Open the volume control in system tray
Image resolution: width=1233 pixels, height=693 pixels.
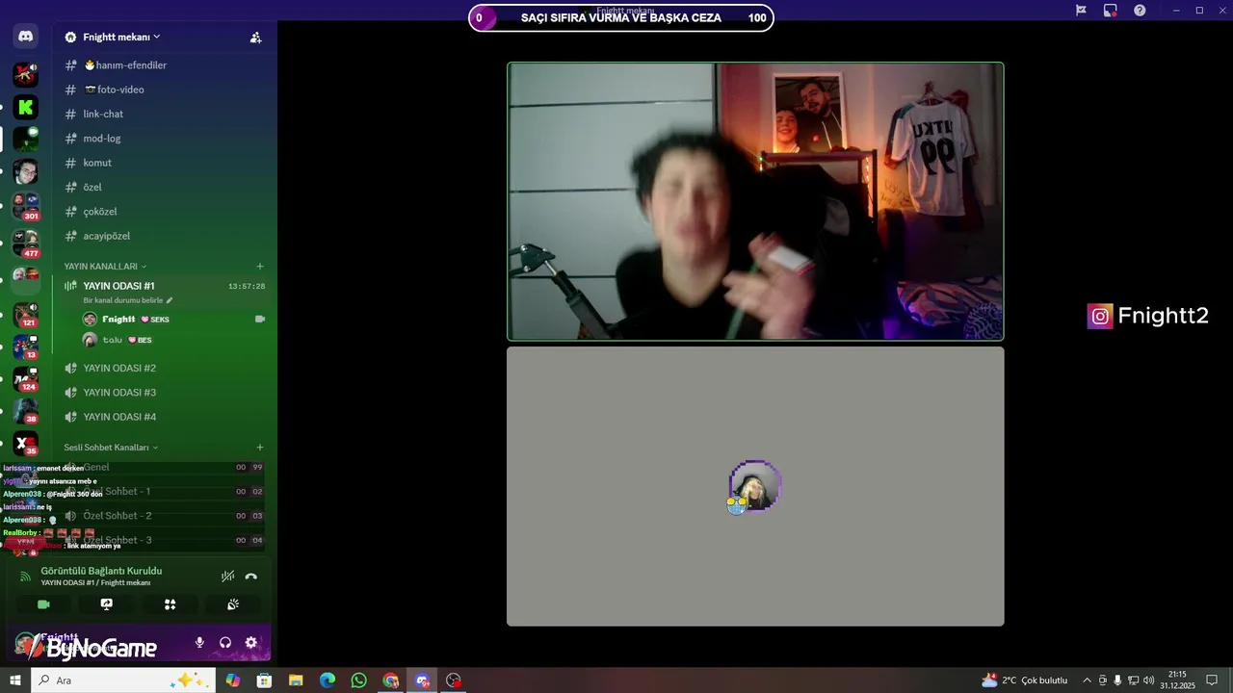[1148, 680]
